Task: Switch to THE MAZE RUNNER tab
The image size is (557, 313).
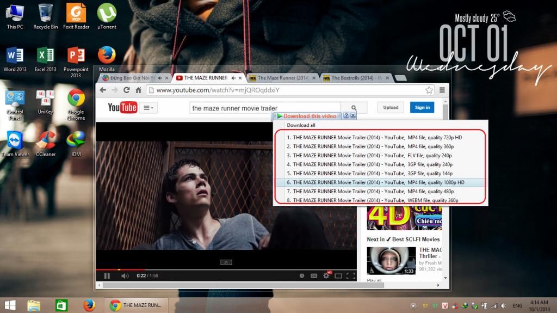Action: coord(205,78)
